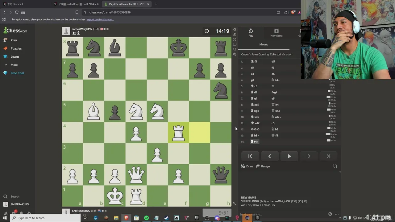Open Task View in taskbar

(85, 218)
